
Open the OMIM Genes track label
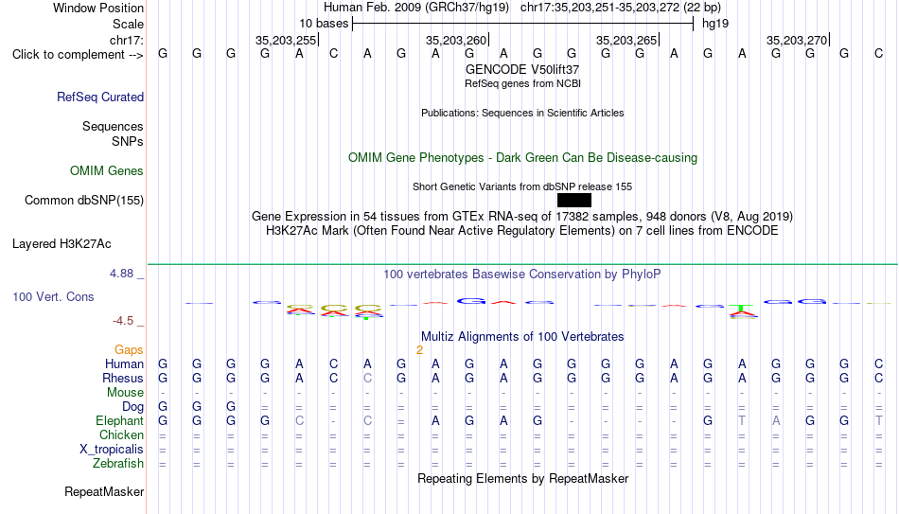click(x=107, y=171)
